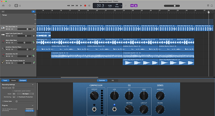The height and width of the screenshot is (116, 215).
Task: Enable input monitoring on Back Alley Rhythm Guitar 01
Action: click(x=12, y=63)
